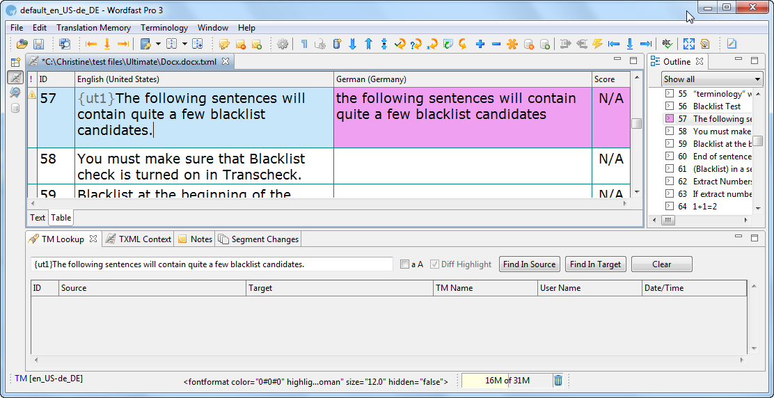Go to previous segment with blue up arrow

(x=368, y=44)
